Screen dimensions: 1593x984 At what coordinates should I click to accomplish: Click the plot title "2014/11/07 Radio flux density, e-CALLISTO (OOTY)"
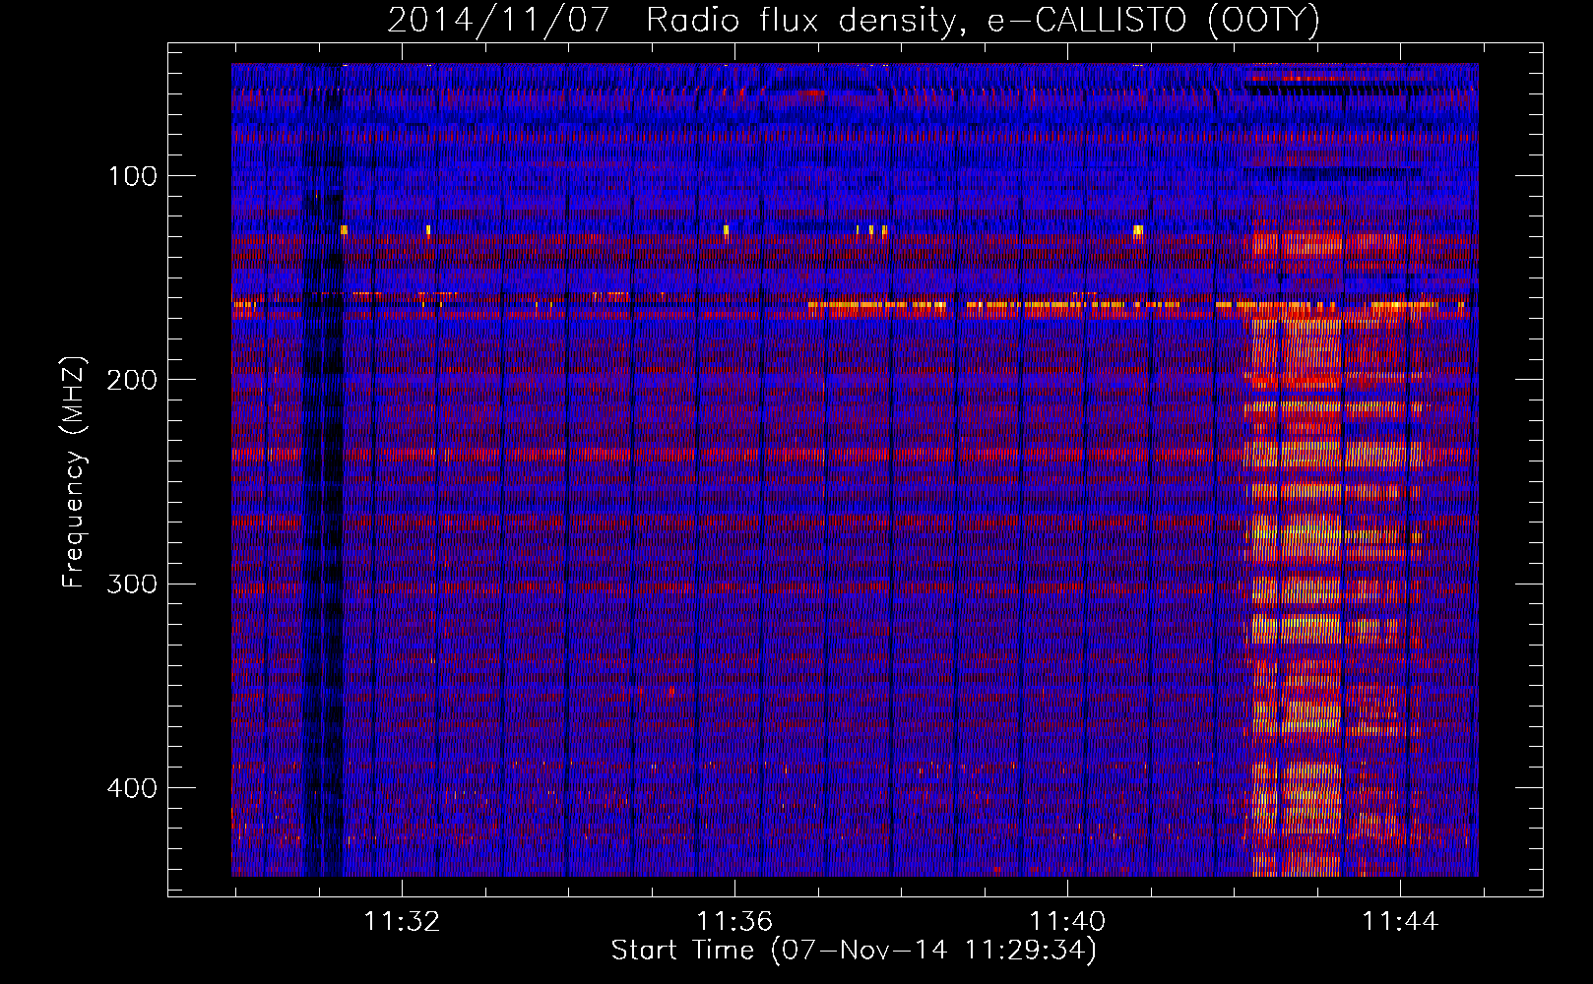click(x=854, y=20)
